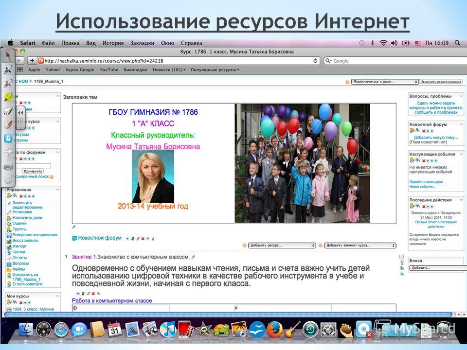Add bookmark with the plus button

pyautogui.click(x=32, y=61)
